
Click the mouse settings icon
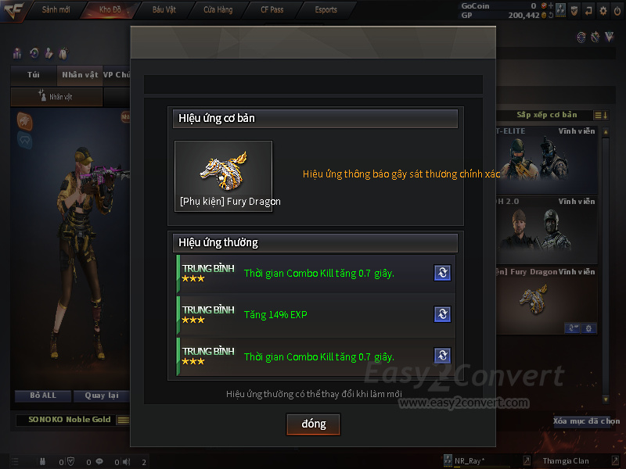[63, 53]
